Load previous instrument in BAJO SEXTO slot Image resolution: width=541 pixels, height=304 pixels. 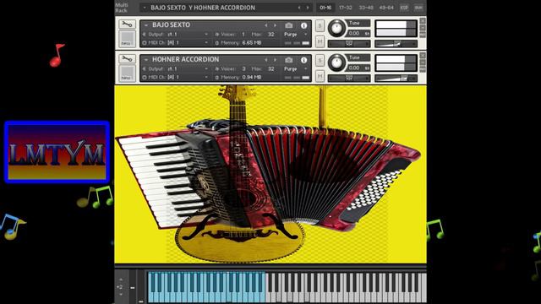click(x=266, y=25)
